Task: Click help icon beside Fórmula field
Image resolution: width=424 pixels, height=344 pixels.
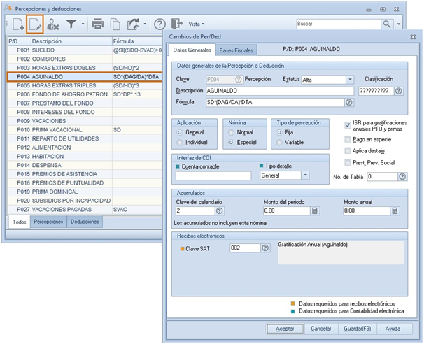Action: pyautogui.click(x=349, y=102)
